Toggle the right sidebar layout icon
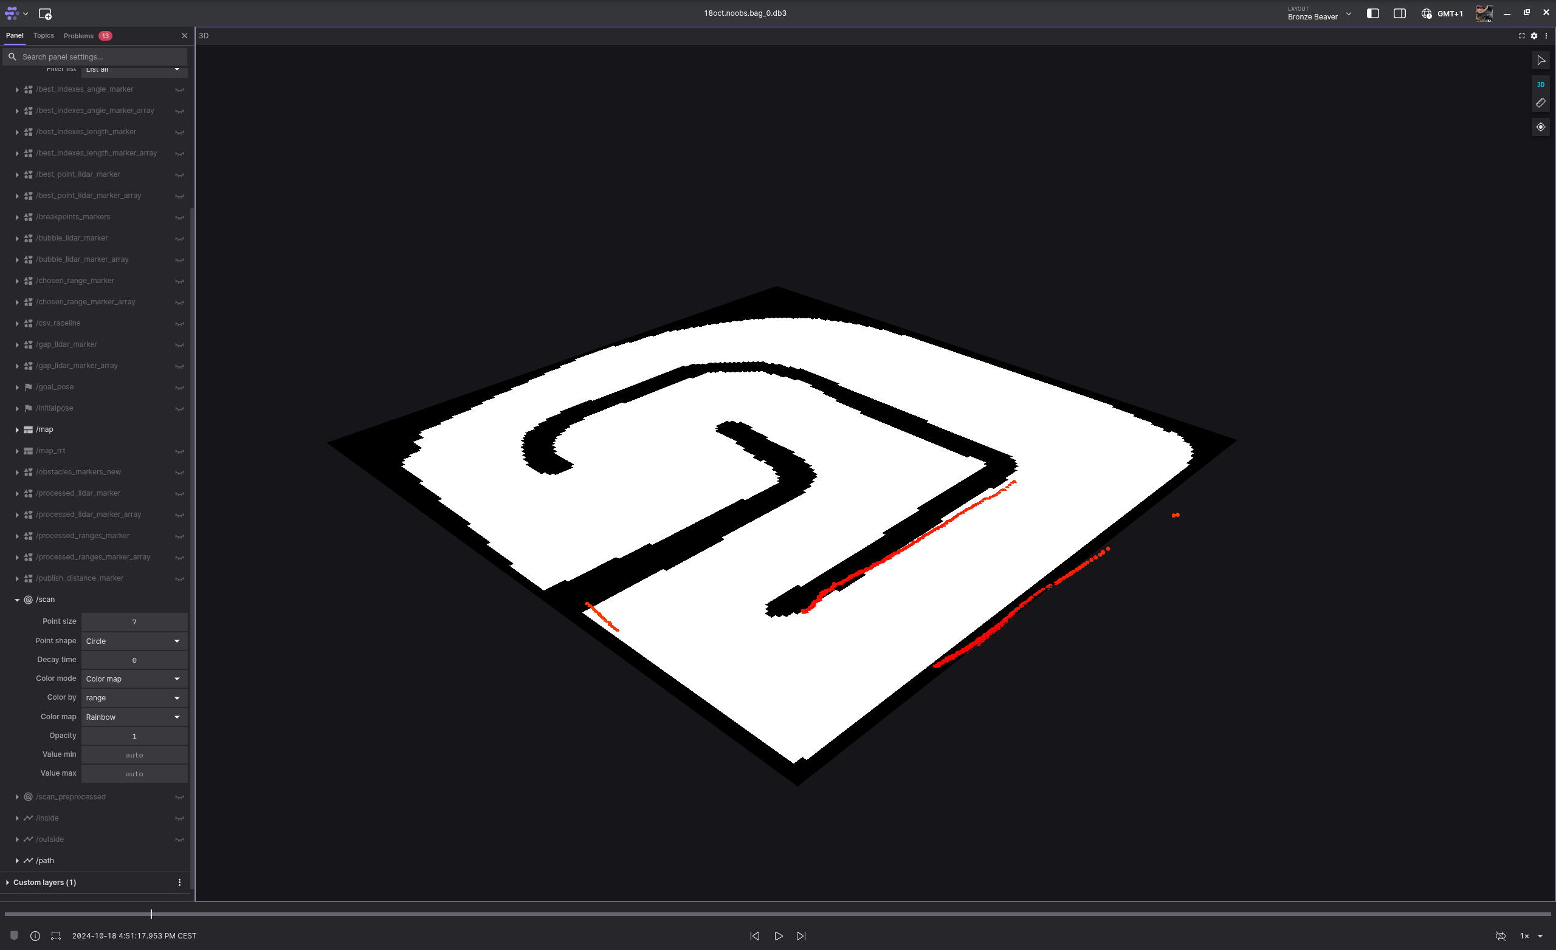This screenshot has width=1556, height=950. (1399, 13)
